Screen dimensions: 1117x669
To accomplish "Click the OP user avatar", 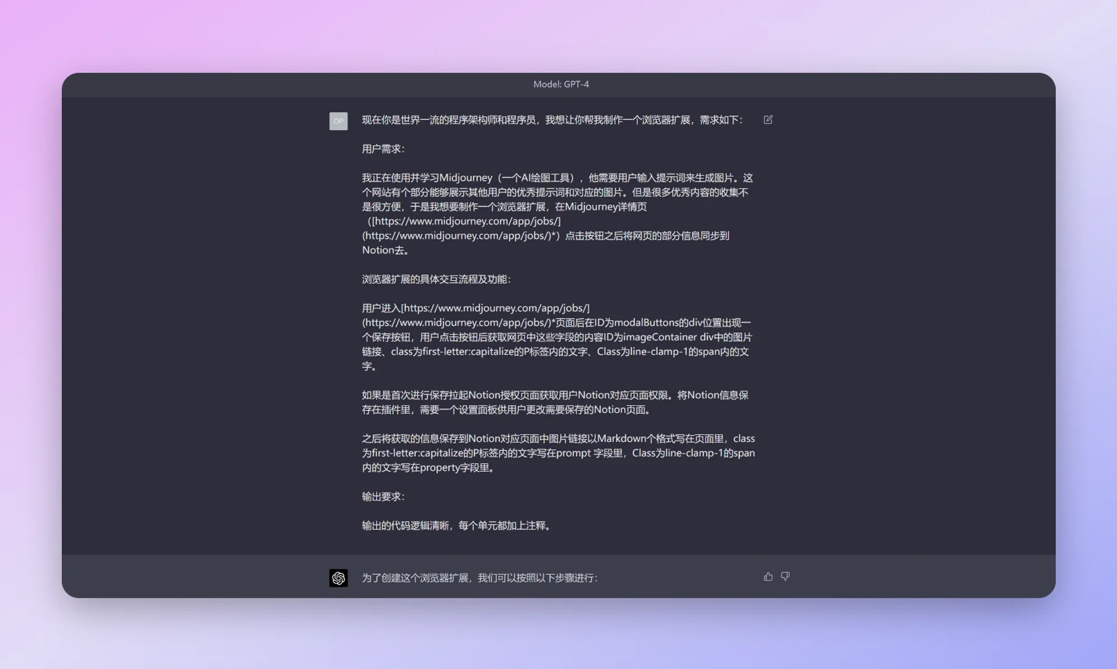I will click(338, 121).
